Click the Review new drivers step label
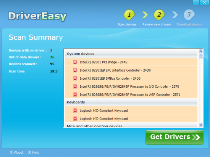Image resolution: width=210 pixels, height=157 pixels. coord(157,24)
